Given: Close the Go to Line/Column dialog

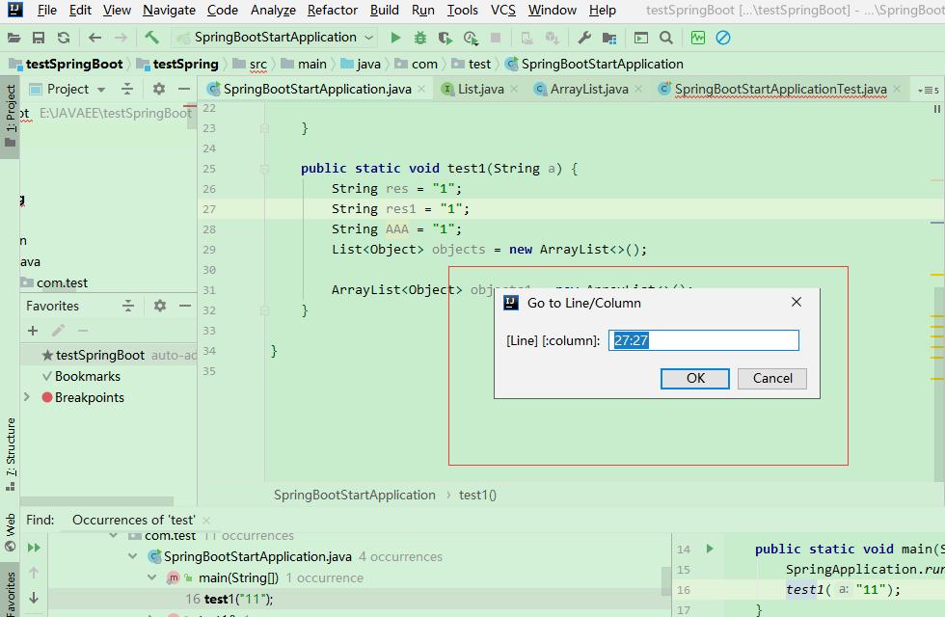Looking at the screenshot, I should pos(796,302).
